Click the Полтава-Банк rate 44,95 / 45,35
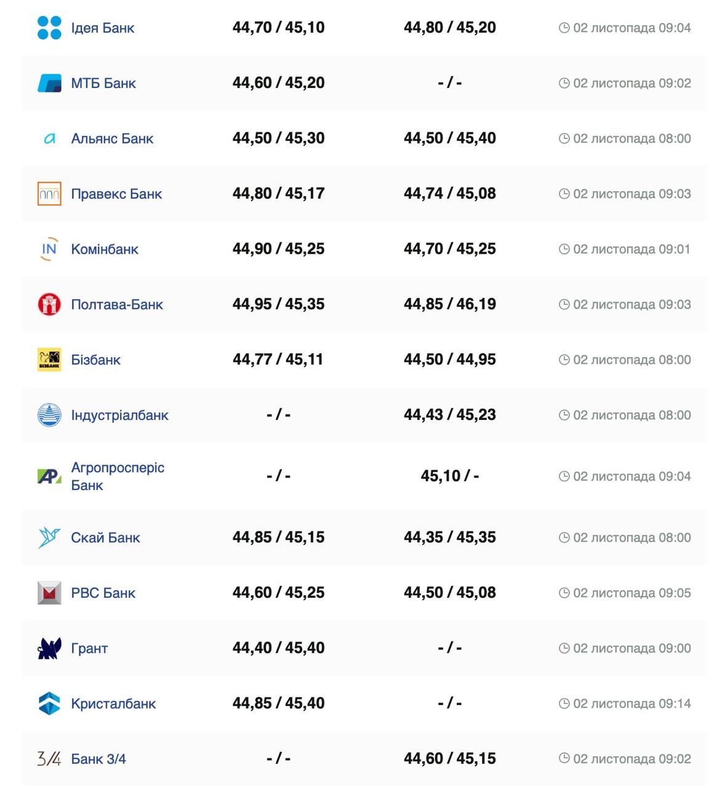717x788 pixels. (x=278, y=304)
